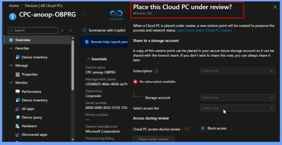Click the Hardware icon
This screenshot has width=282, height=145.
pyautogui.click(x=18, y=126)
